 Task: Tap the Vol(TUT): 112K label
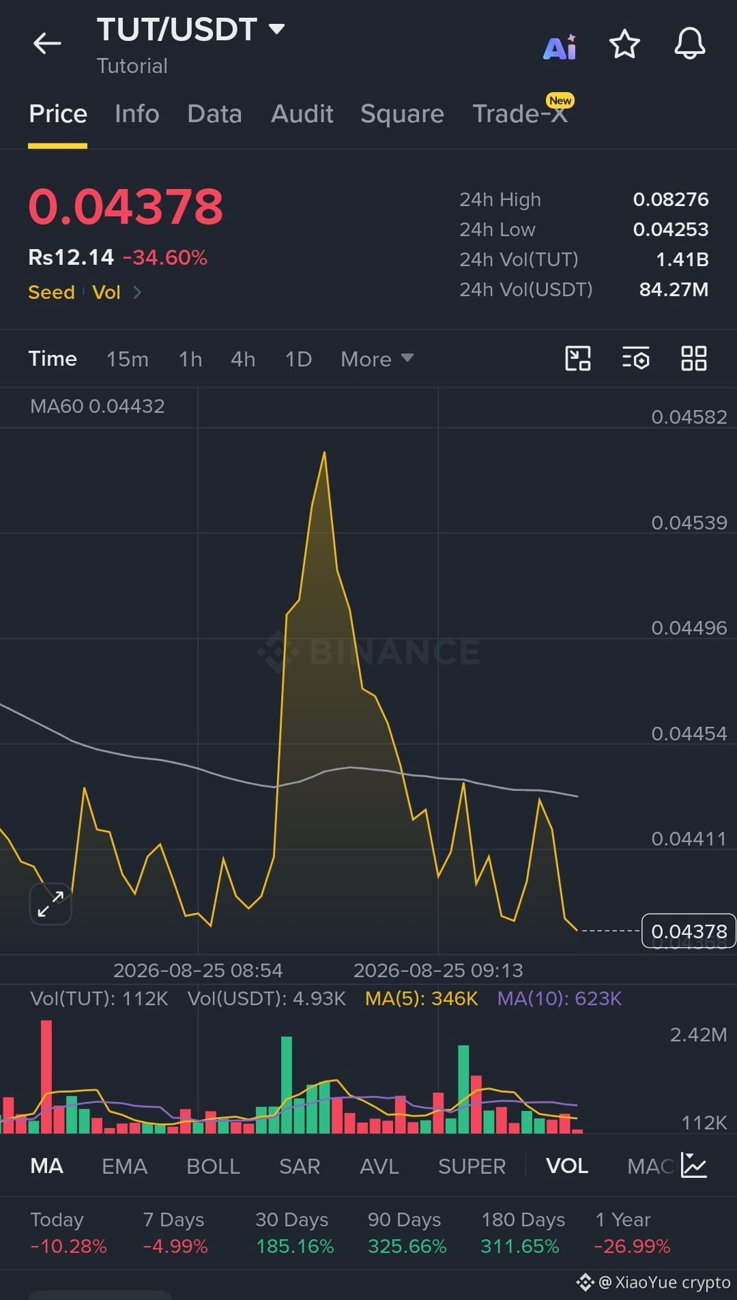point(99,998)
